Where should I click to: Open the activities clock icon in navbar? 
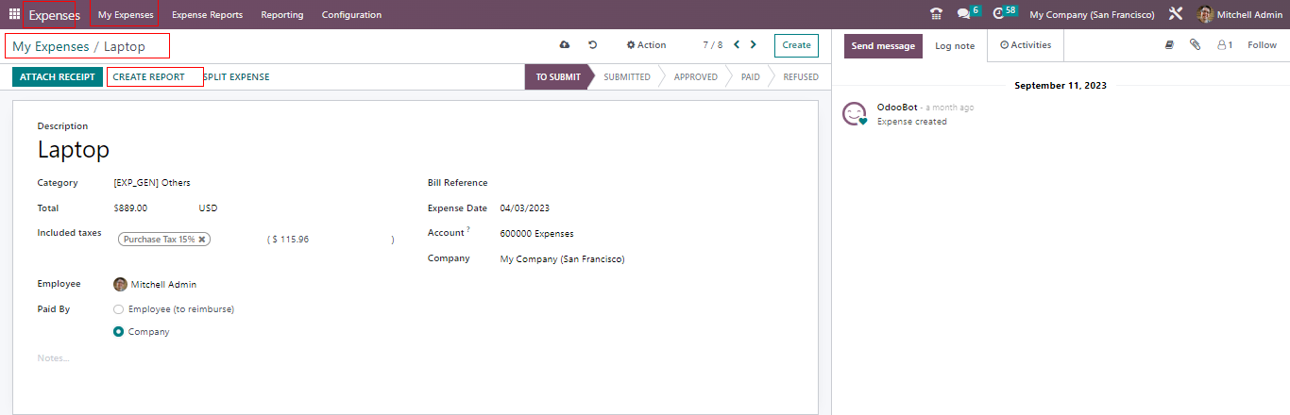point(999,14)
